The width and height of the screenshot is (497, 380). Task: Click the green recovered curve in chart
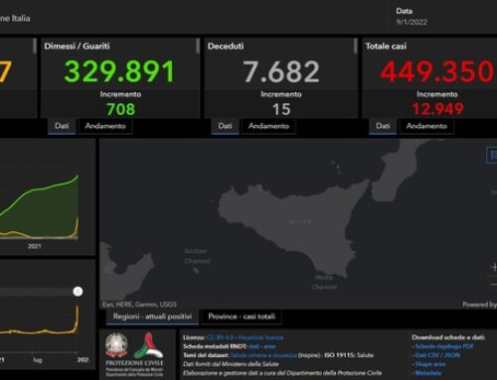(x=40, y=190)
